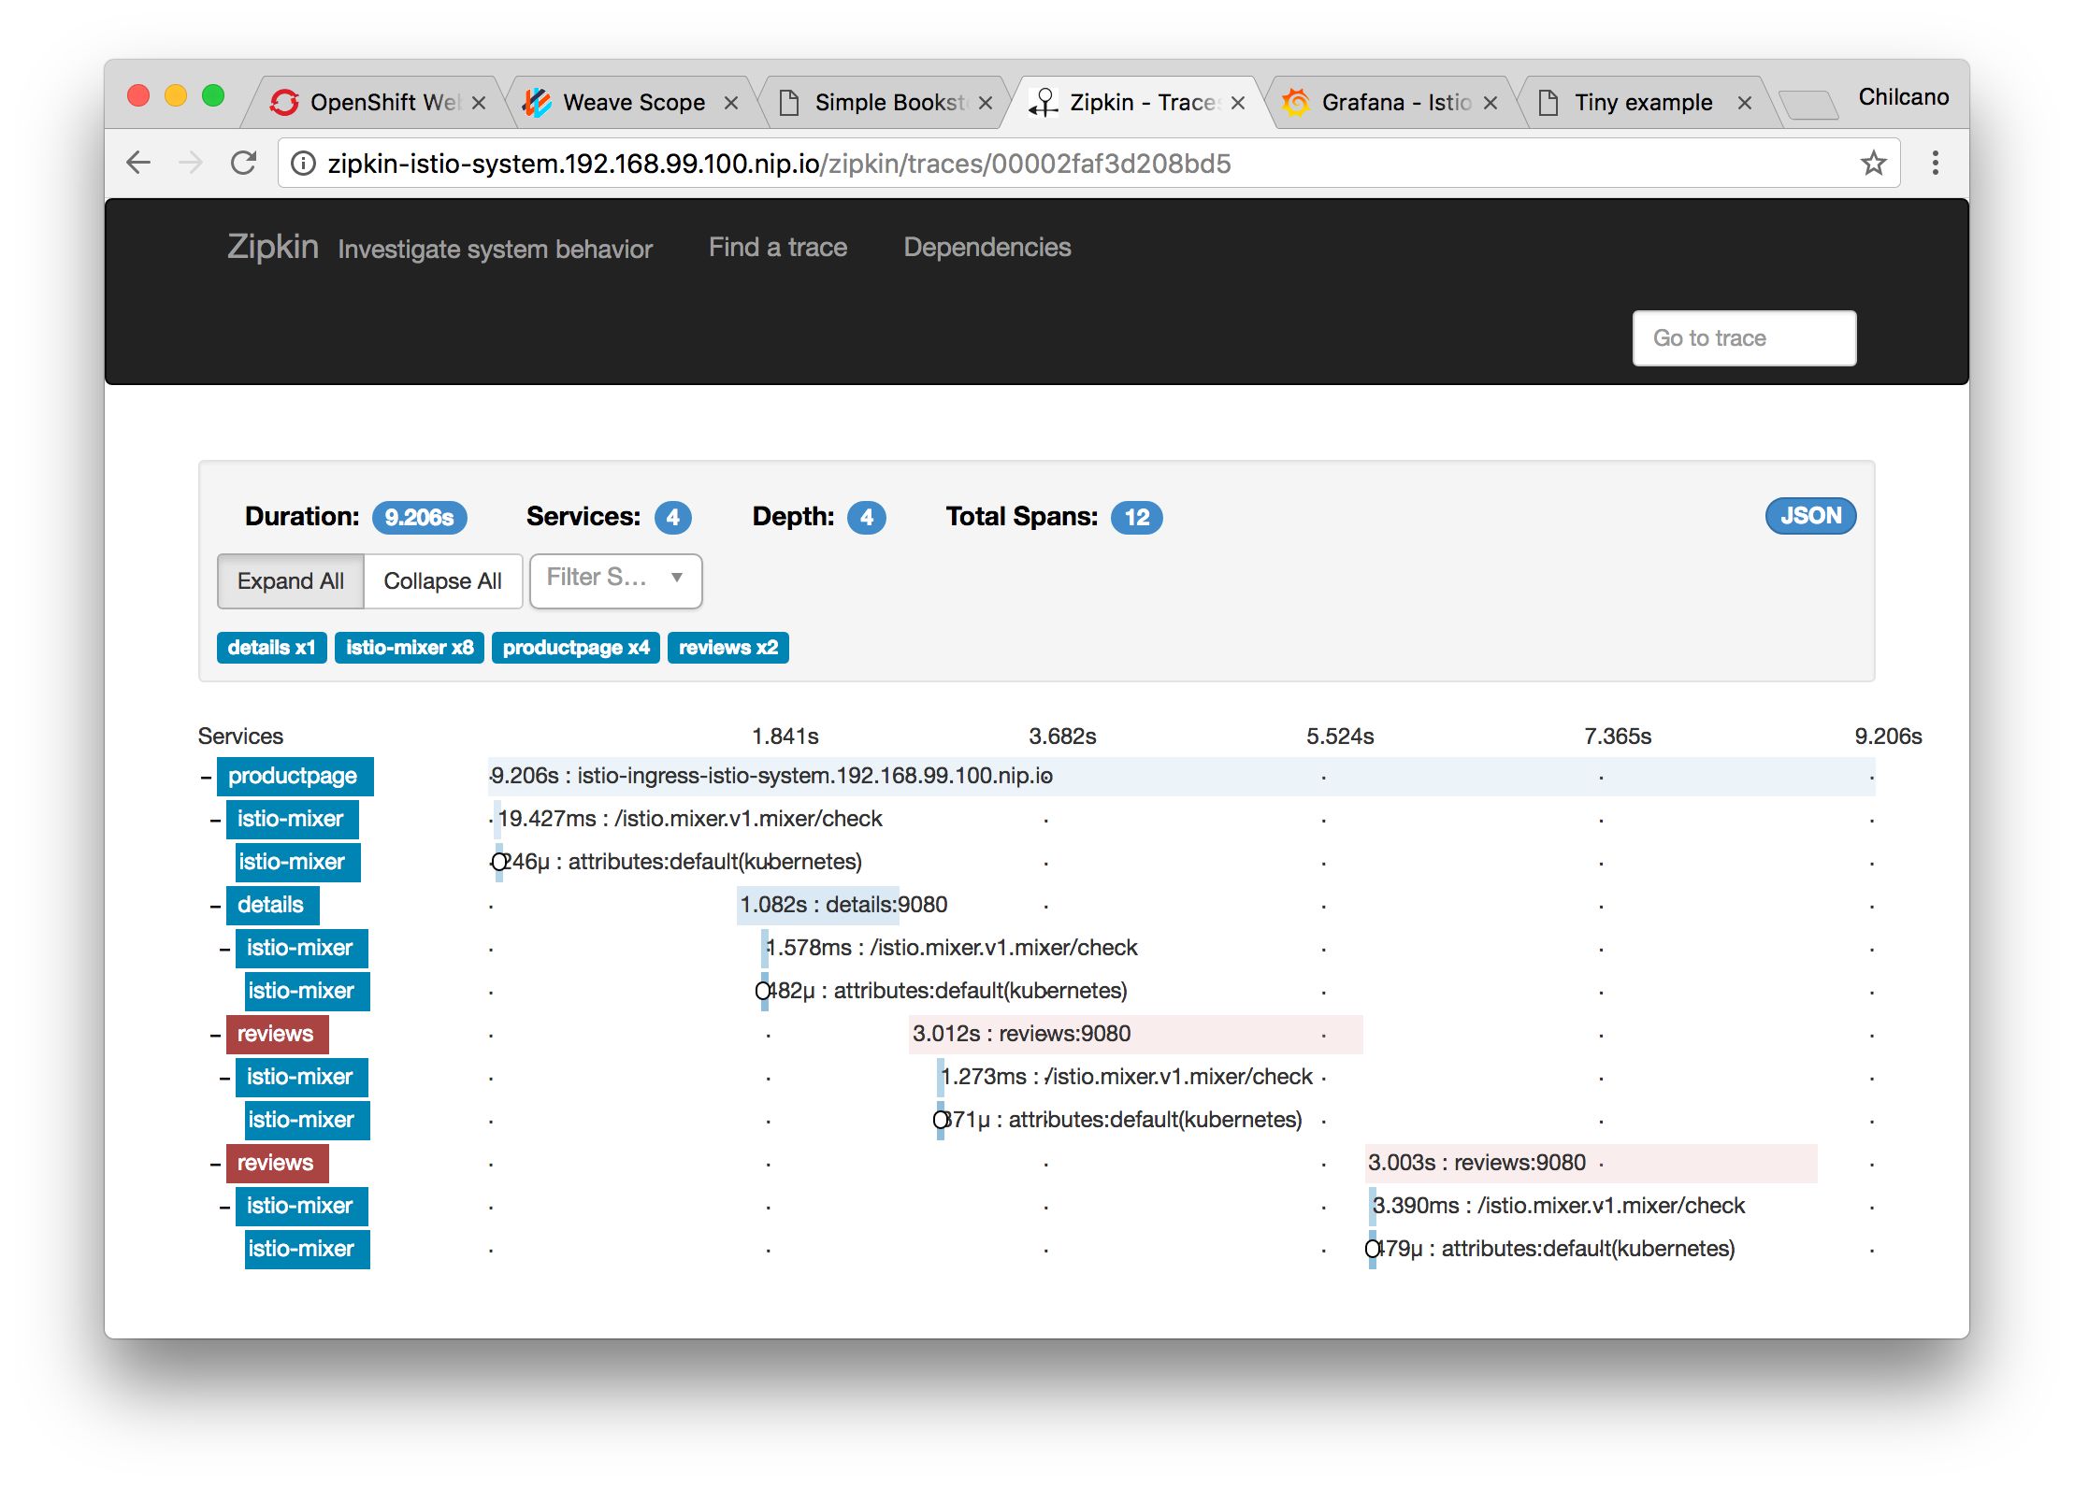2074x1488 pixels.
Task: Reload the Zipkin page
Action: point(243,163)
